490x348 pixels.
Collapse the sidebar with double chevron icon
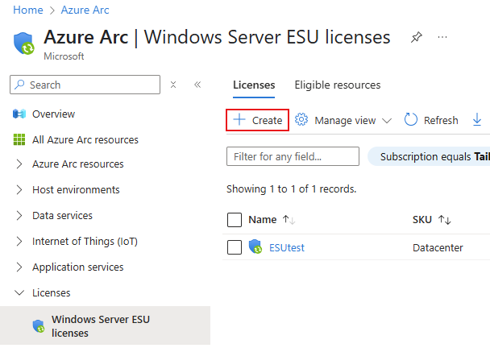(197, 85)
